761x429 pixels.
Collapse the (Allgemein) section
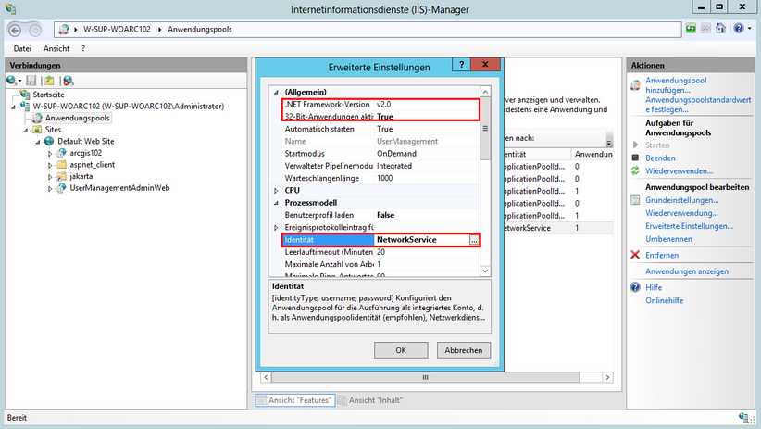(x=276, y=92)
